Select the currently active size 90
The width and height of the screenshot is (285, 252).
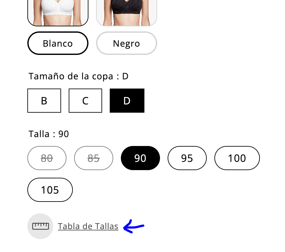coord(140,158)
